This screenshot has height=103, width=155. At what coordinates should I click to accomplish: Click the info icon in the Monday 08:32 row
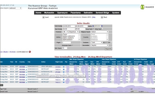[x=64, y=69]
